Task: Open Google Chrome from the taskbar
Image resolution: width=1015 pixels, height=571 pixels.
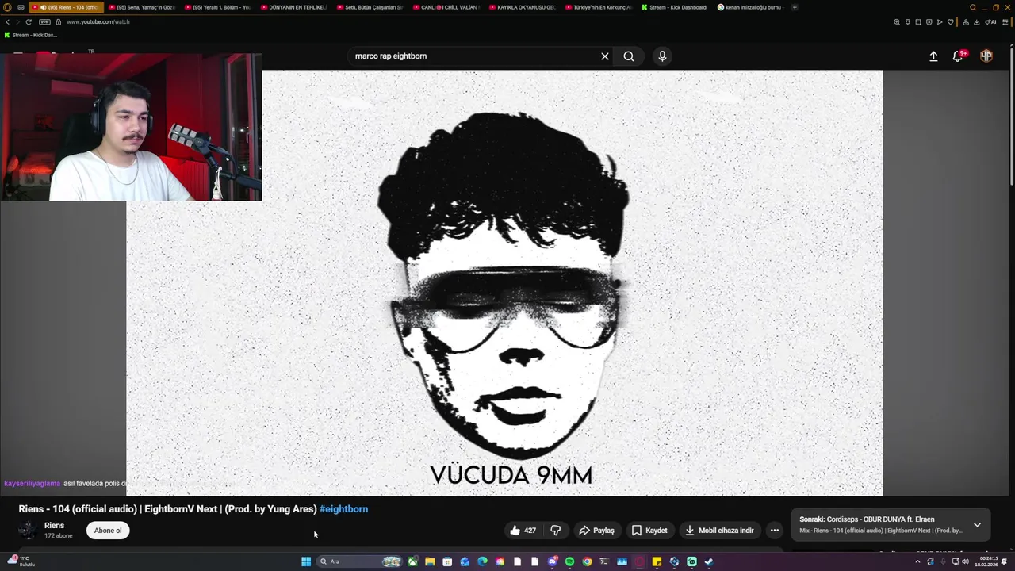Action: pos(587,561)
